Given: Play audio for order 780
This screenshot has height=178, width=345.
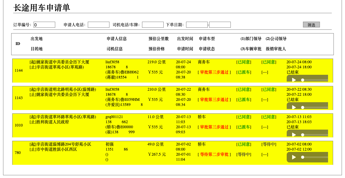Looking at the screenshot, I should (x=294, y=157).
